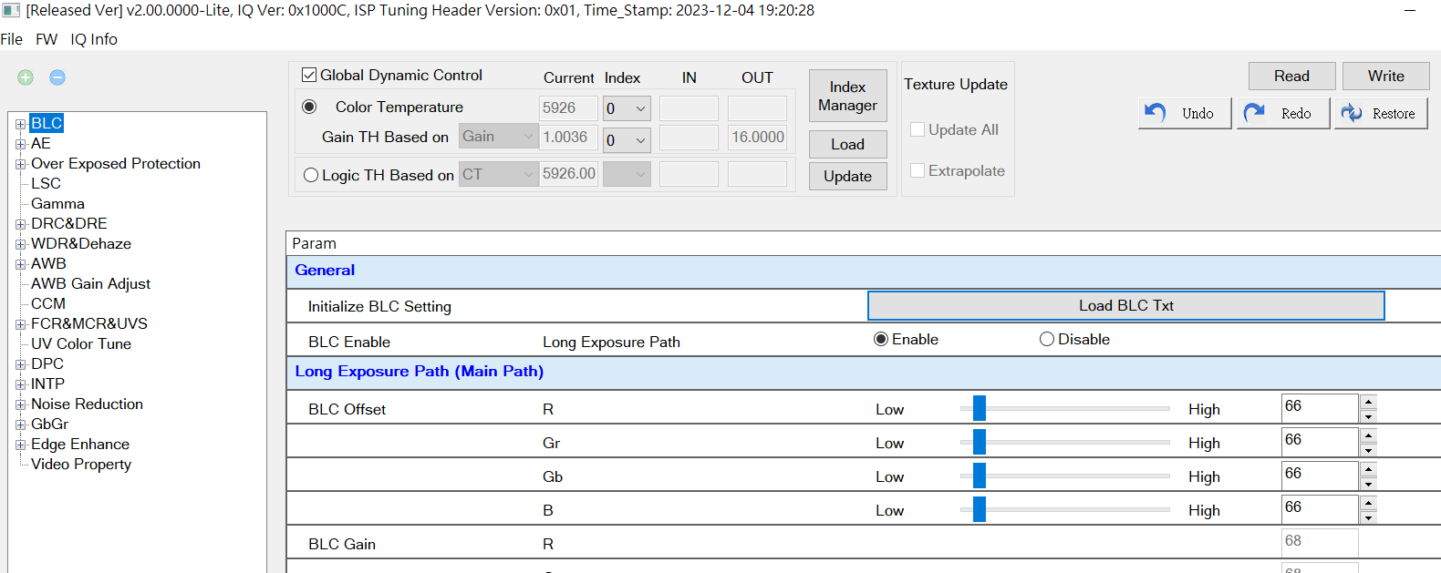
Task: Click the blue minus collapse-all icon
Action: click(57, 77)
